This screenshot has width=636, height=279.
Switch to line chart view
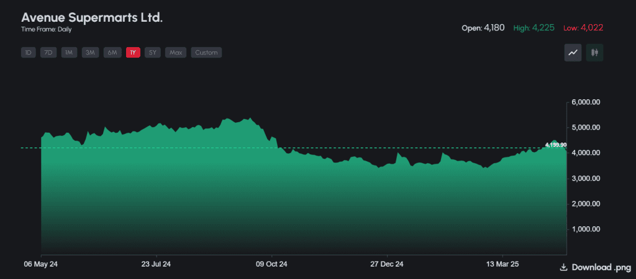573,53
